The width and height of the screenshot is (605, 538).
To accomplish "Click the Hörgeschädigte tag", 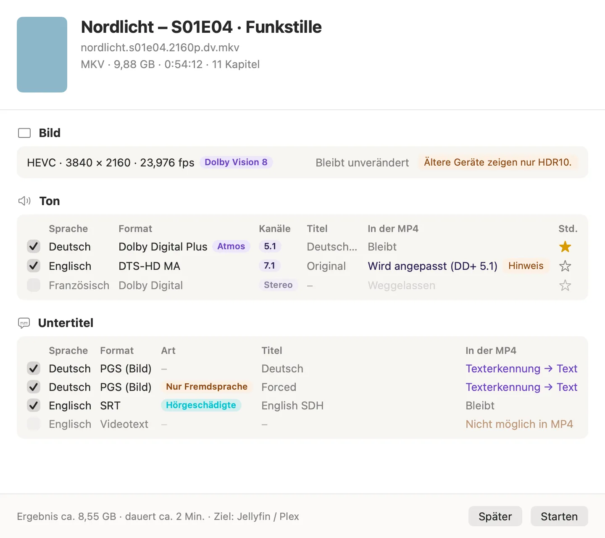I will click(x=201, y=405).
